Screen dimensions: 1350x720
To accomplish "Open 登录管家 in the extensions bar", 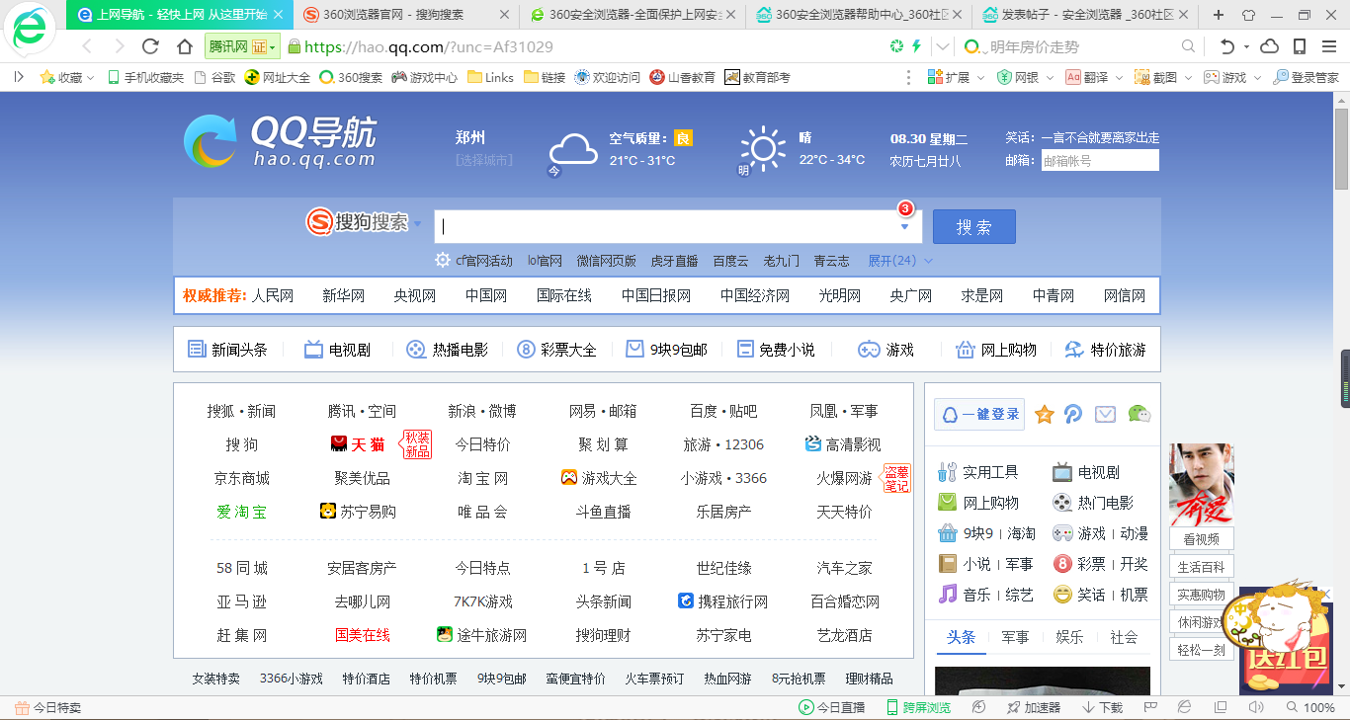I will (1306, 77).
